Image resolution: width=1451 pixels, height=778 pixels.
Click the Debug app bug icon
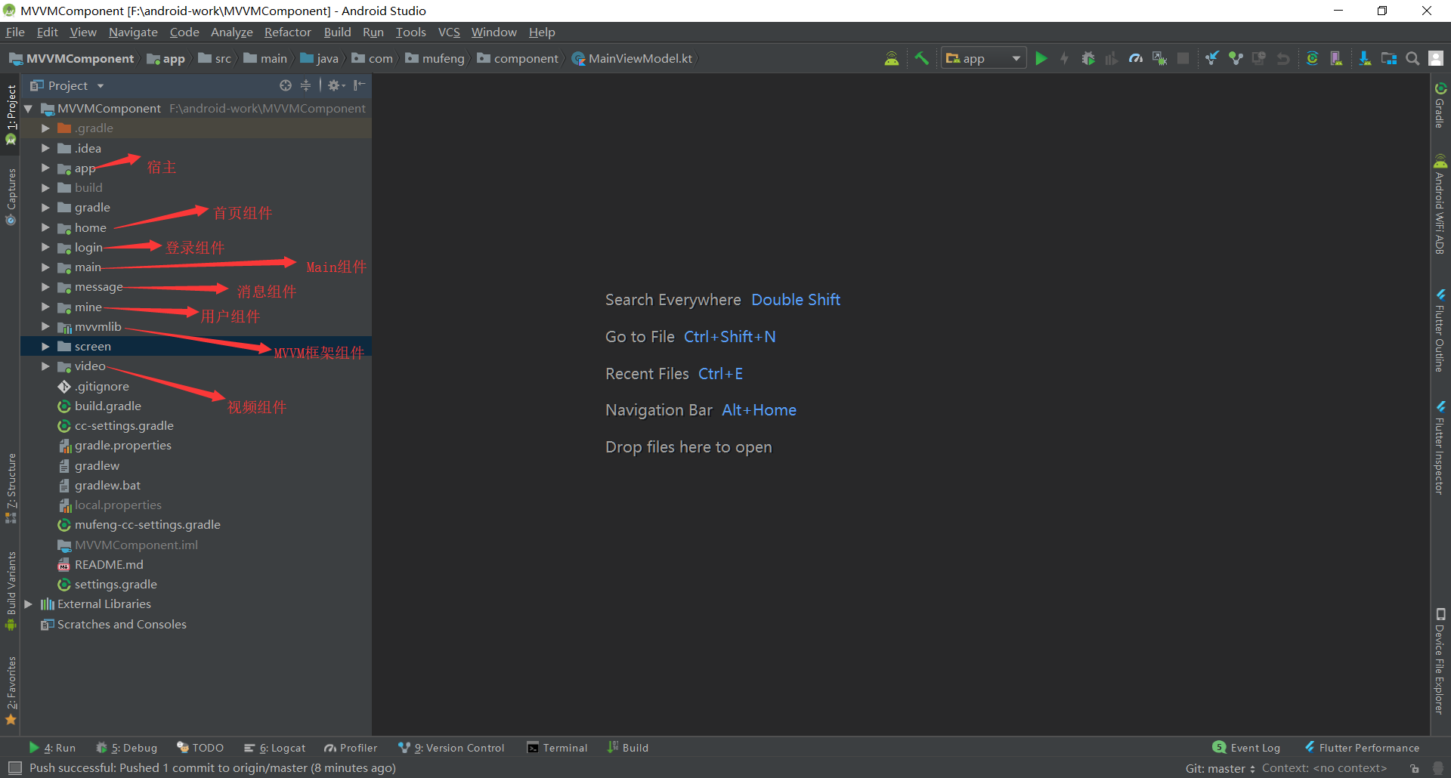[1087, 58]
